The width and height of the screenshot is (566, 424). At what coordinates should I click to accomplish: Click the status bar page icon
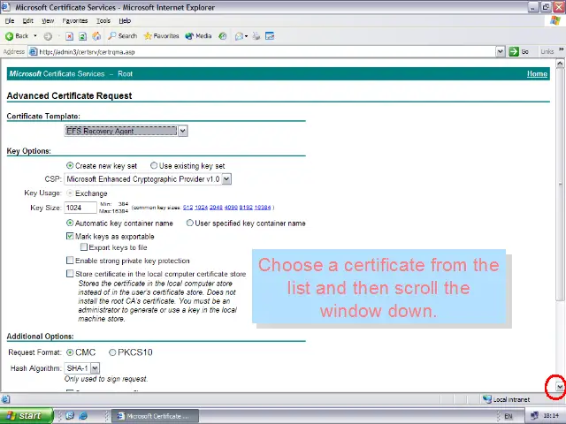(x=5, y=399)
